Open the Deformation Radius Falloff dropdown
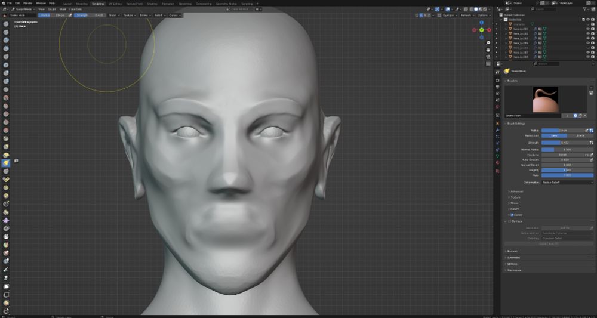The width and height of the screenshot is (597, 318). pos(567,182)
